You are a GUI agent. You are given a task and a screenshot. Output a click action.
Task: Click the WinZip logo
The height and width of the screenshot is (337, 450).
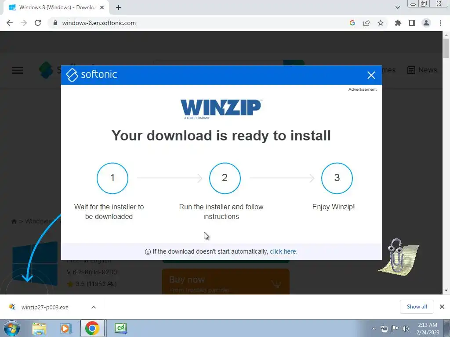tap(221, 109)
